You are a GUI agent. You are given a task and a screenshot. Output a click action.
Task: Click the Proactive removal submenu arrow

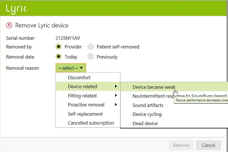coord(116,104)
